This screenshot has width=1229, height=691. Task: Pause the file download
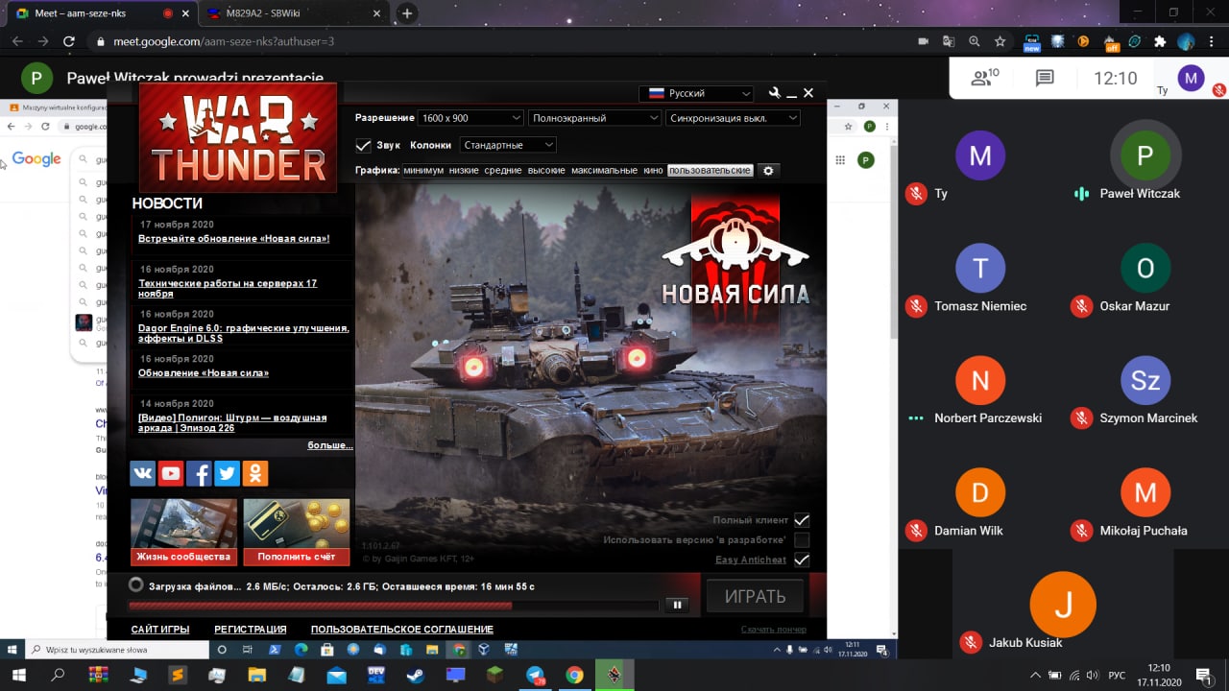coord(677,605)
